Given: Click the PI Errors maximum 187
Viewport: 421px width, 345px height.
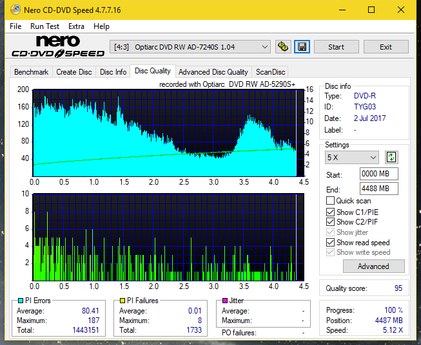Looking at the screenshot, I should 93,321.
